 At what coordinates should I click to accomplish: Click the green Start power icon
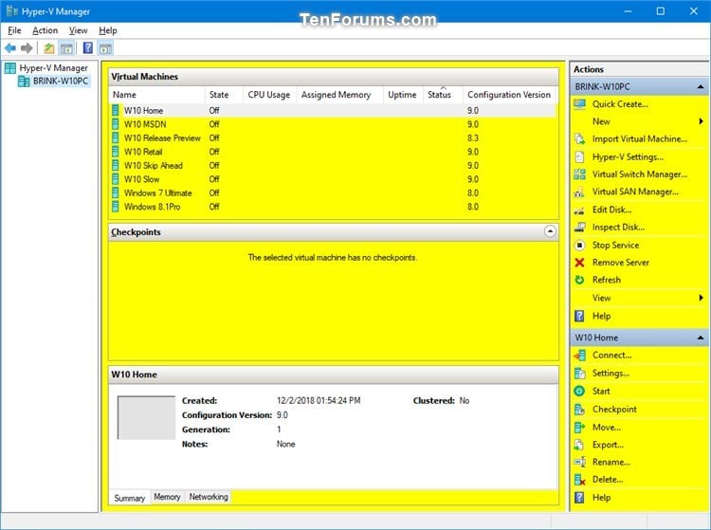point(579,391)
